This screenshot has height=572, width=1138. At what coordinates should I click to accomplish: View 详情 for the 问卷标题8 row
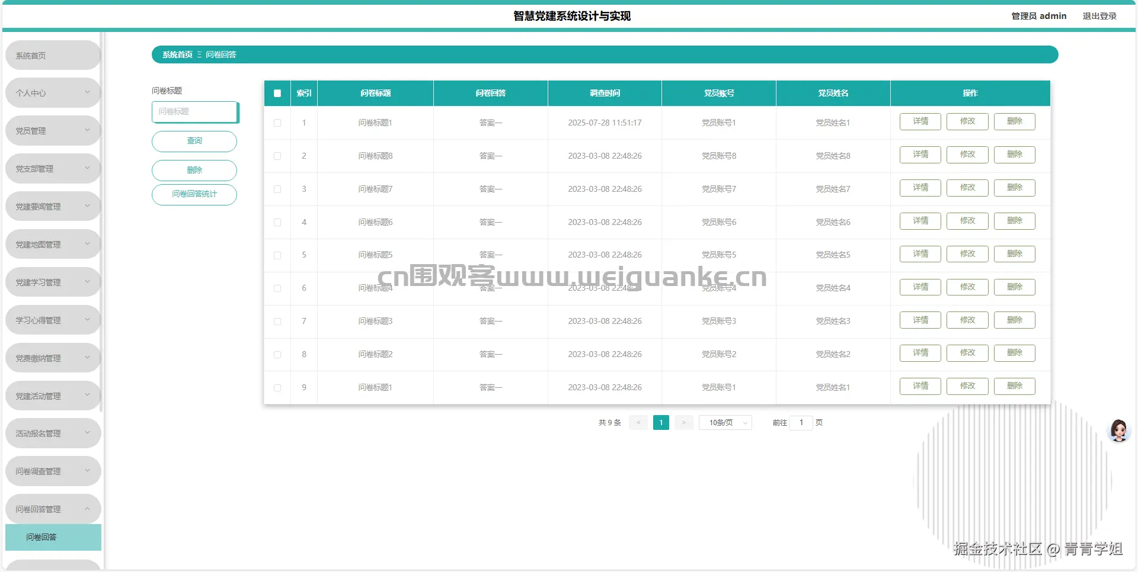click(x=920, y=155)
